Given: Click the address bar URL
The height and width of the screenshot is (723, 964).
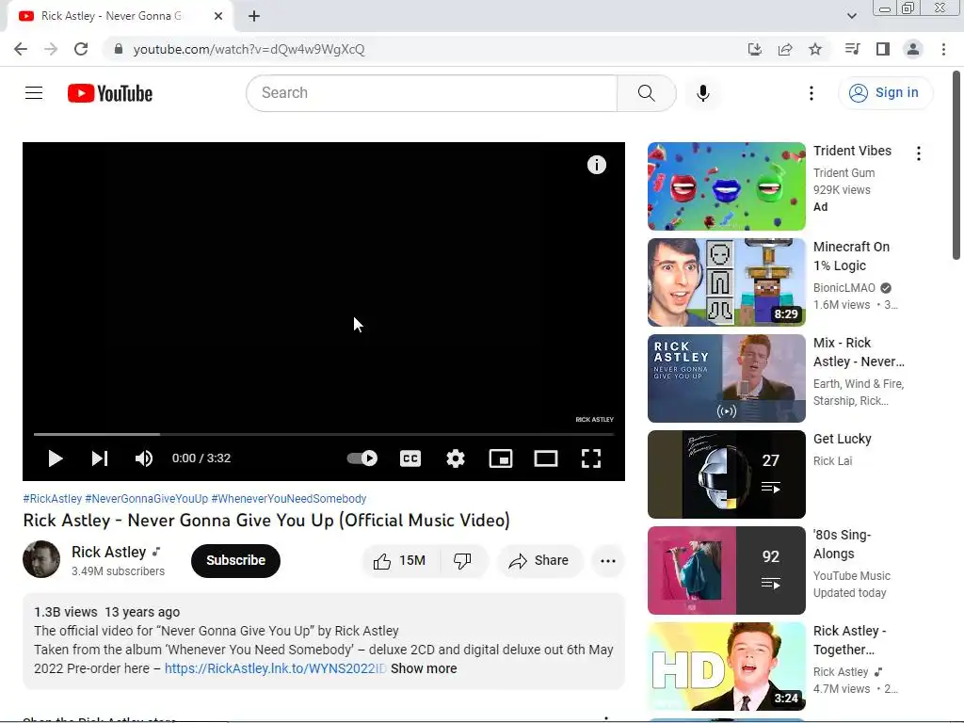Looking at the screenshot, I should [249, 49].
